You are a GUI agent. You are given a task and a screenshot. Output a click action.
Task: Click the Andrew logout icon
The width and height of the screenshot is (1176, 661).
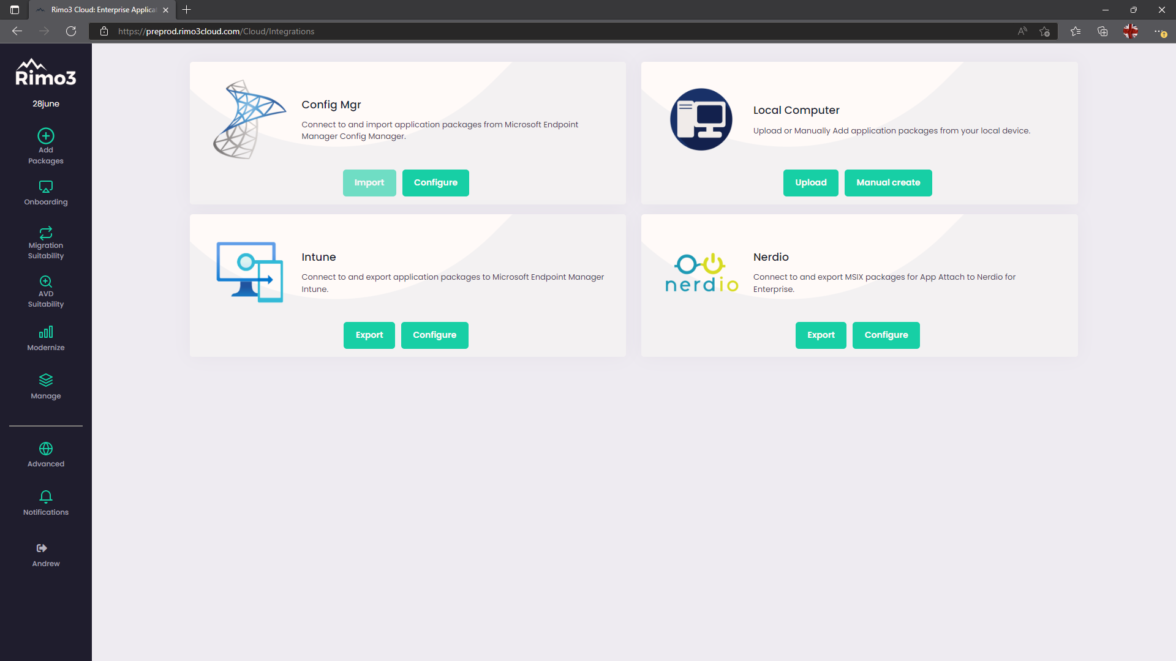[42, 548]
